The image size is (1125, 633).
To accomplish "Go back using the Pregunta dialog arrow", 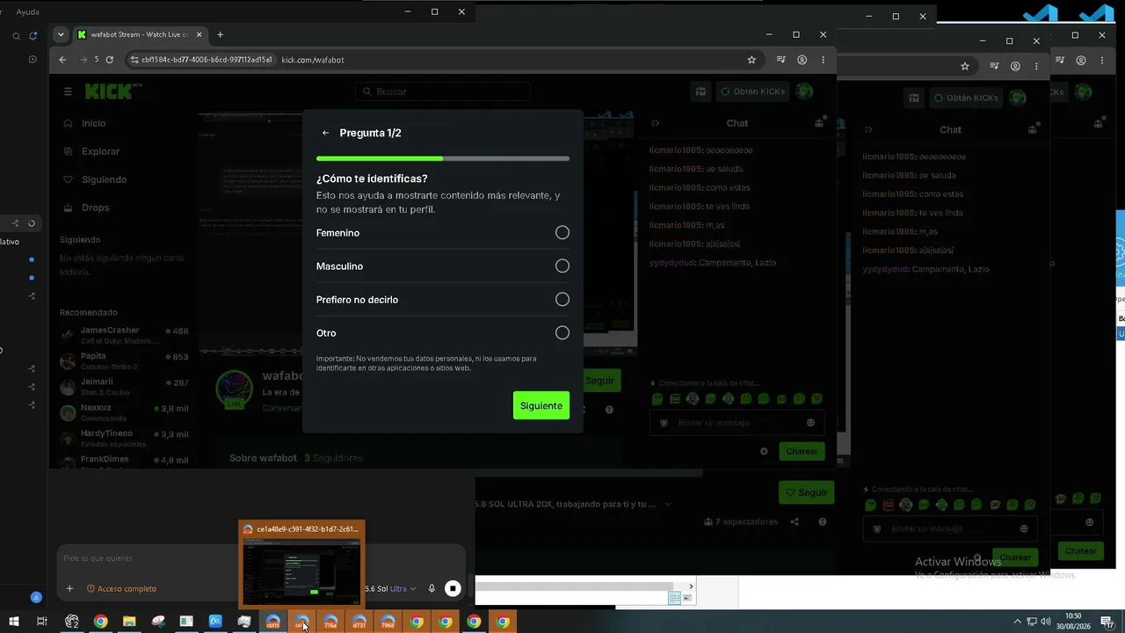I will pyautogui.click(x=325, y=133).
